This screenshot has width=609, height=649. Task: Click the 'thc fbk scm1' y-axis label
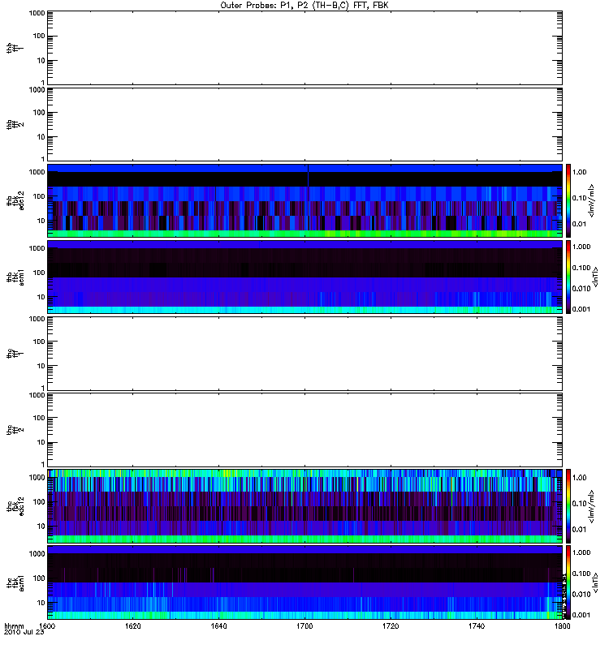coord(15,582)
